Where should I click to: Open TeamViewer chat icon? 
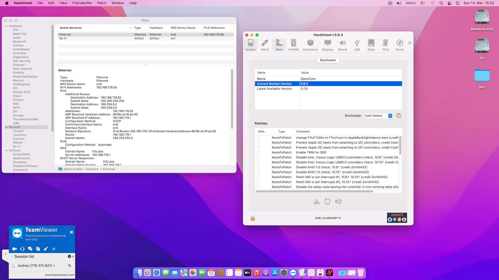[30, 249]
